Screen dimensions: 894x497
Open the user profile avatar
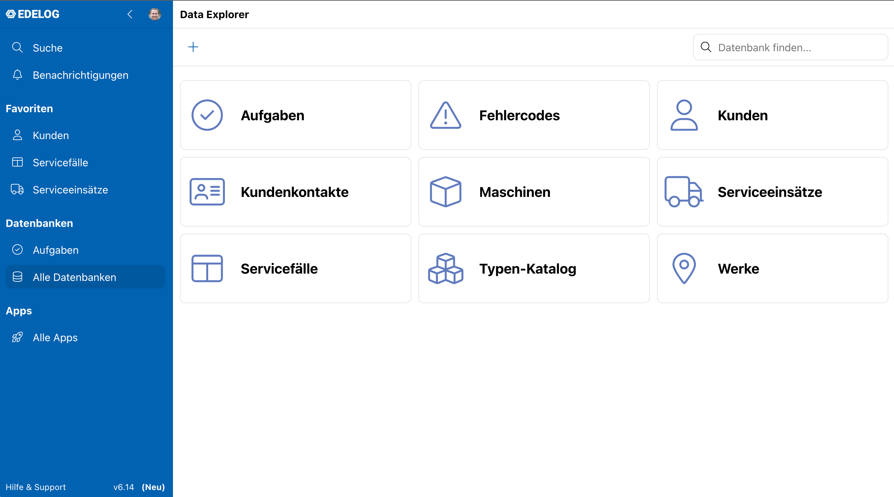pyautogui.click(x=154, y=14)
